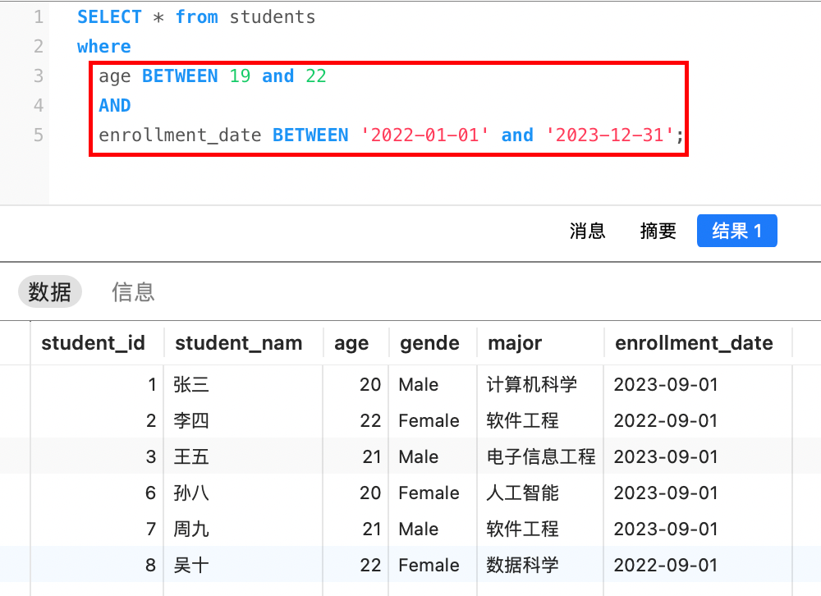
Task: Click the uppercase AND on line 4
Action: 115,106
